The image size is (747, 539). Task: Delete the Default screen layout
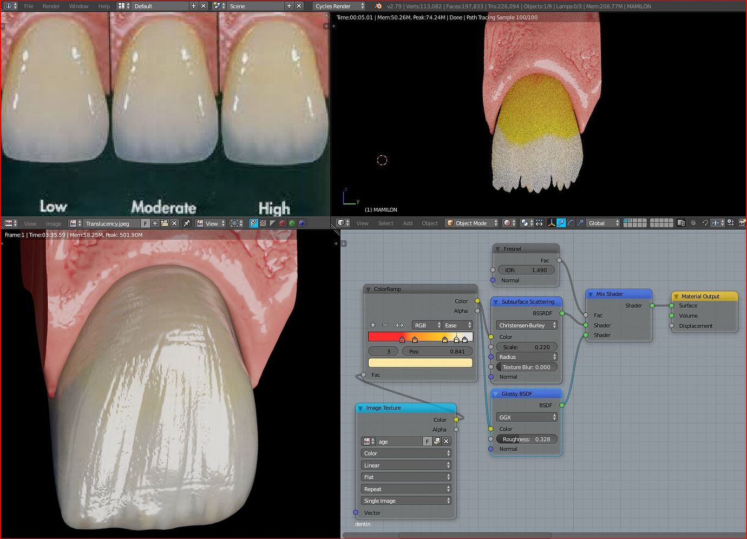point(204,6)
